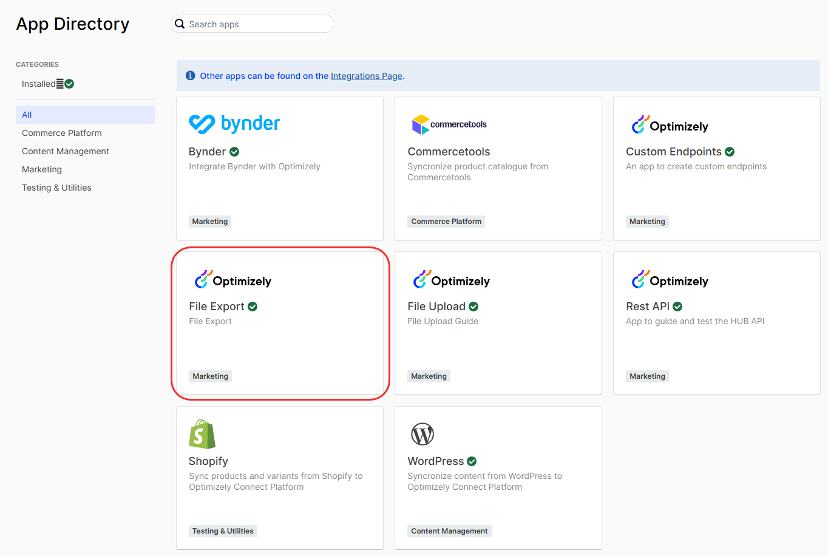Click Marketing tag on File Upload card
The height and width of the screenshot is (556, 828).
click(429, 376)
